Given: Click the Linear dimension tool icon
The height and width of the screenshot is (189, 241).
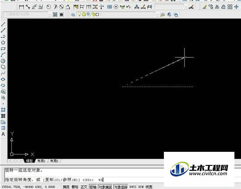Looking at the screenshot, I should pos(21,7).
